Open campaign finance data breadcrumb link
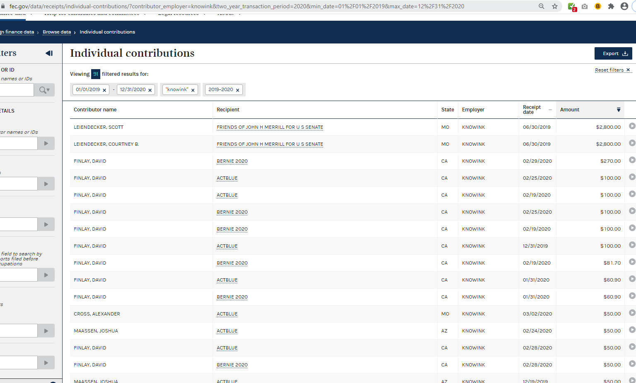Screen dimensions: 636x383 click(x=17, y=32)
